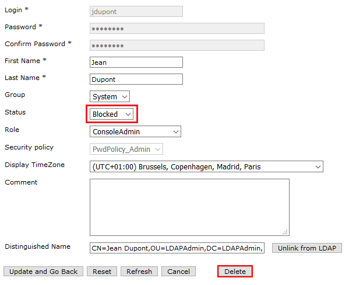
Task: Click Update and Go Back button
Action: 43,272
